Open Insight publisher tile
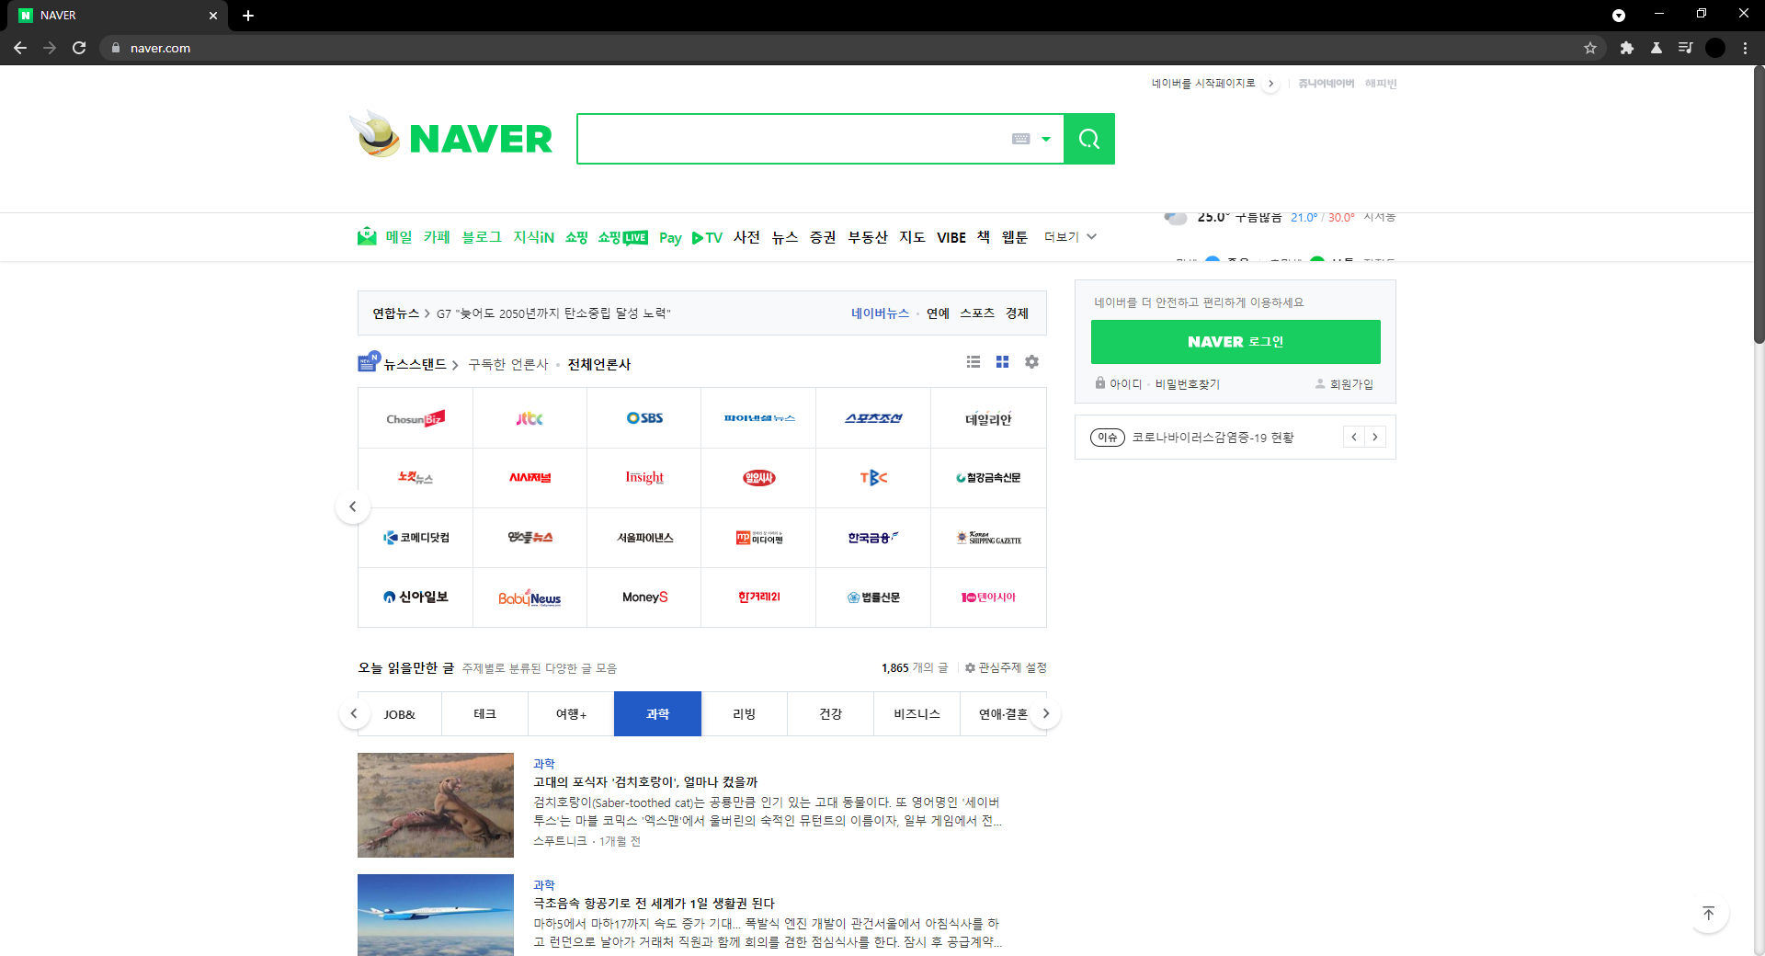Viewport: 1765px width, 956px height. 644,478
